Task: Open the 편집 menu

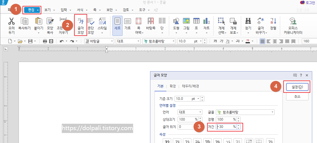Action: tap(32, 10)
